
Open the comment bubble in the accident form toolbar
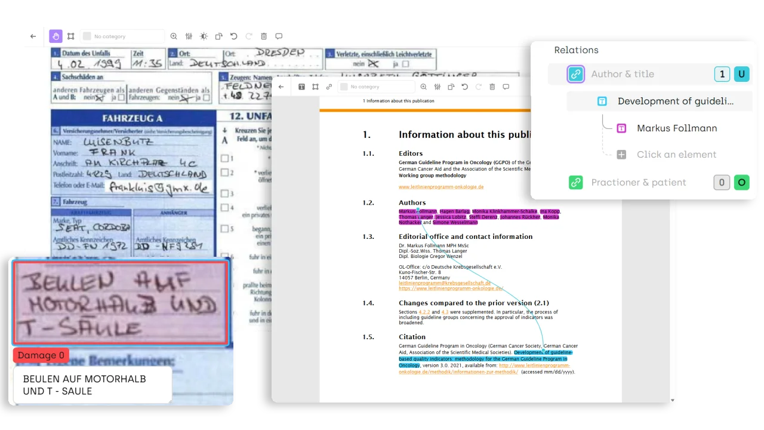[279, 36]
